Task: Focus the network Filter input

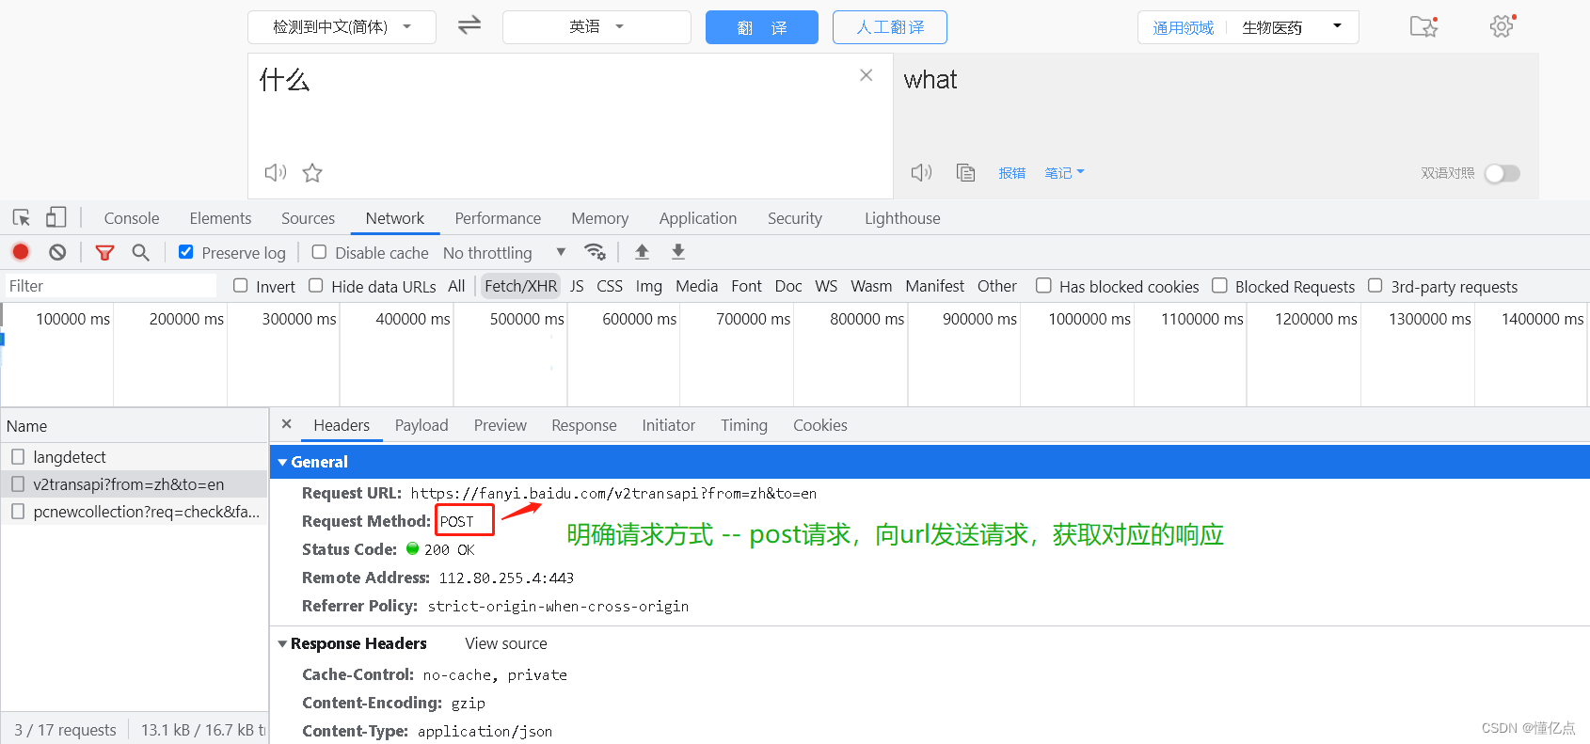Action: point(110,286)
